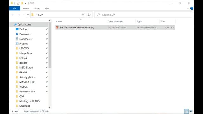Refresh the COP folder view
Image resolution: width=203 pixels, height=114 pixels.
tap(89, 15)
